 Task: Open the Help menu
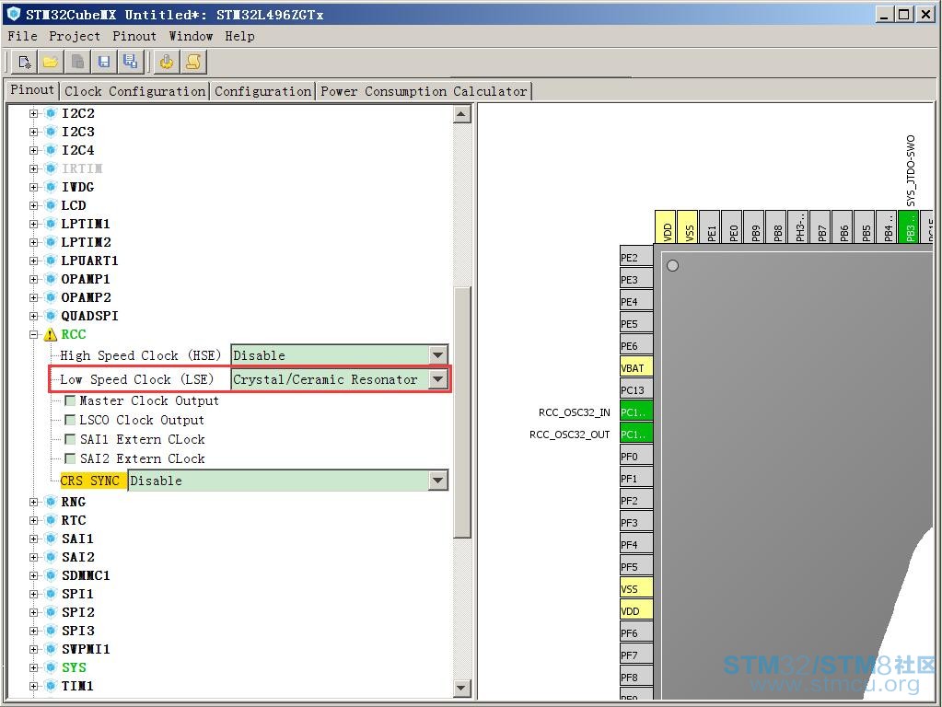tap(239, 36)
